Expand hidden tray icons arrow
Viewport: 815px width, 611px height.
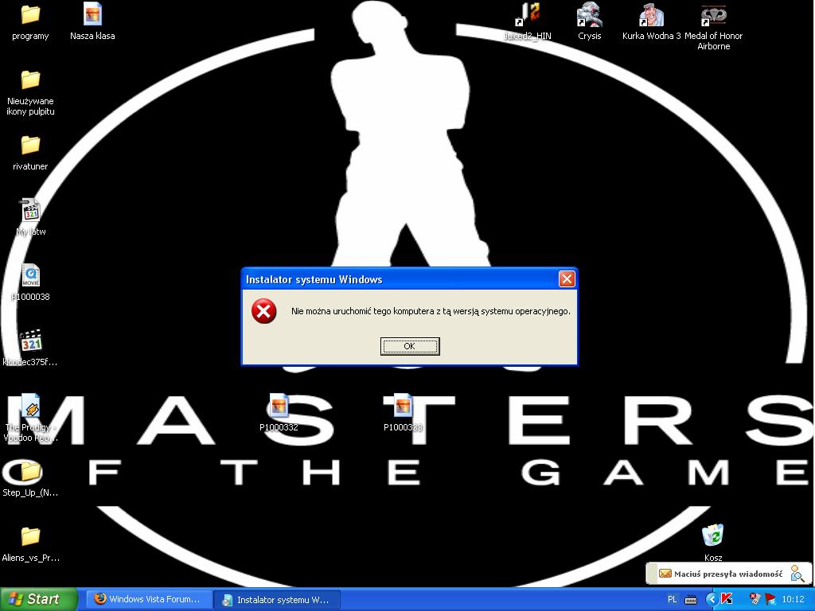(712, 600)
